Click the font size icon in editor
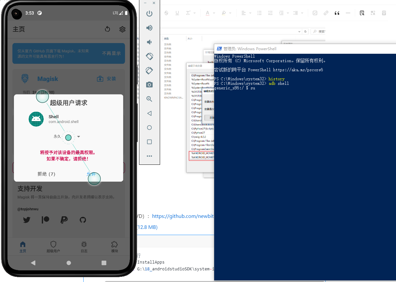Screen dimensions: 396x282 tap(188, 13)
